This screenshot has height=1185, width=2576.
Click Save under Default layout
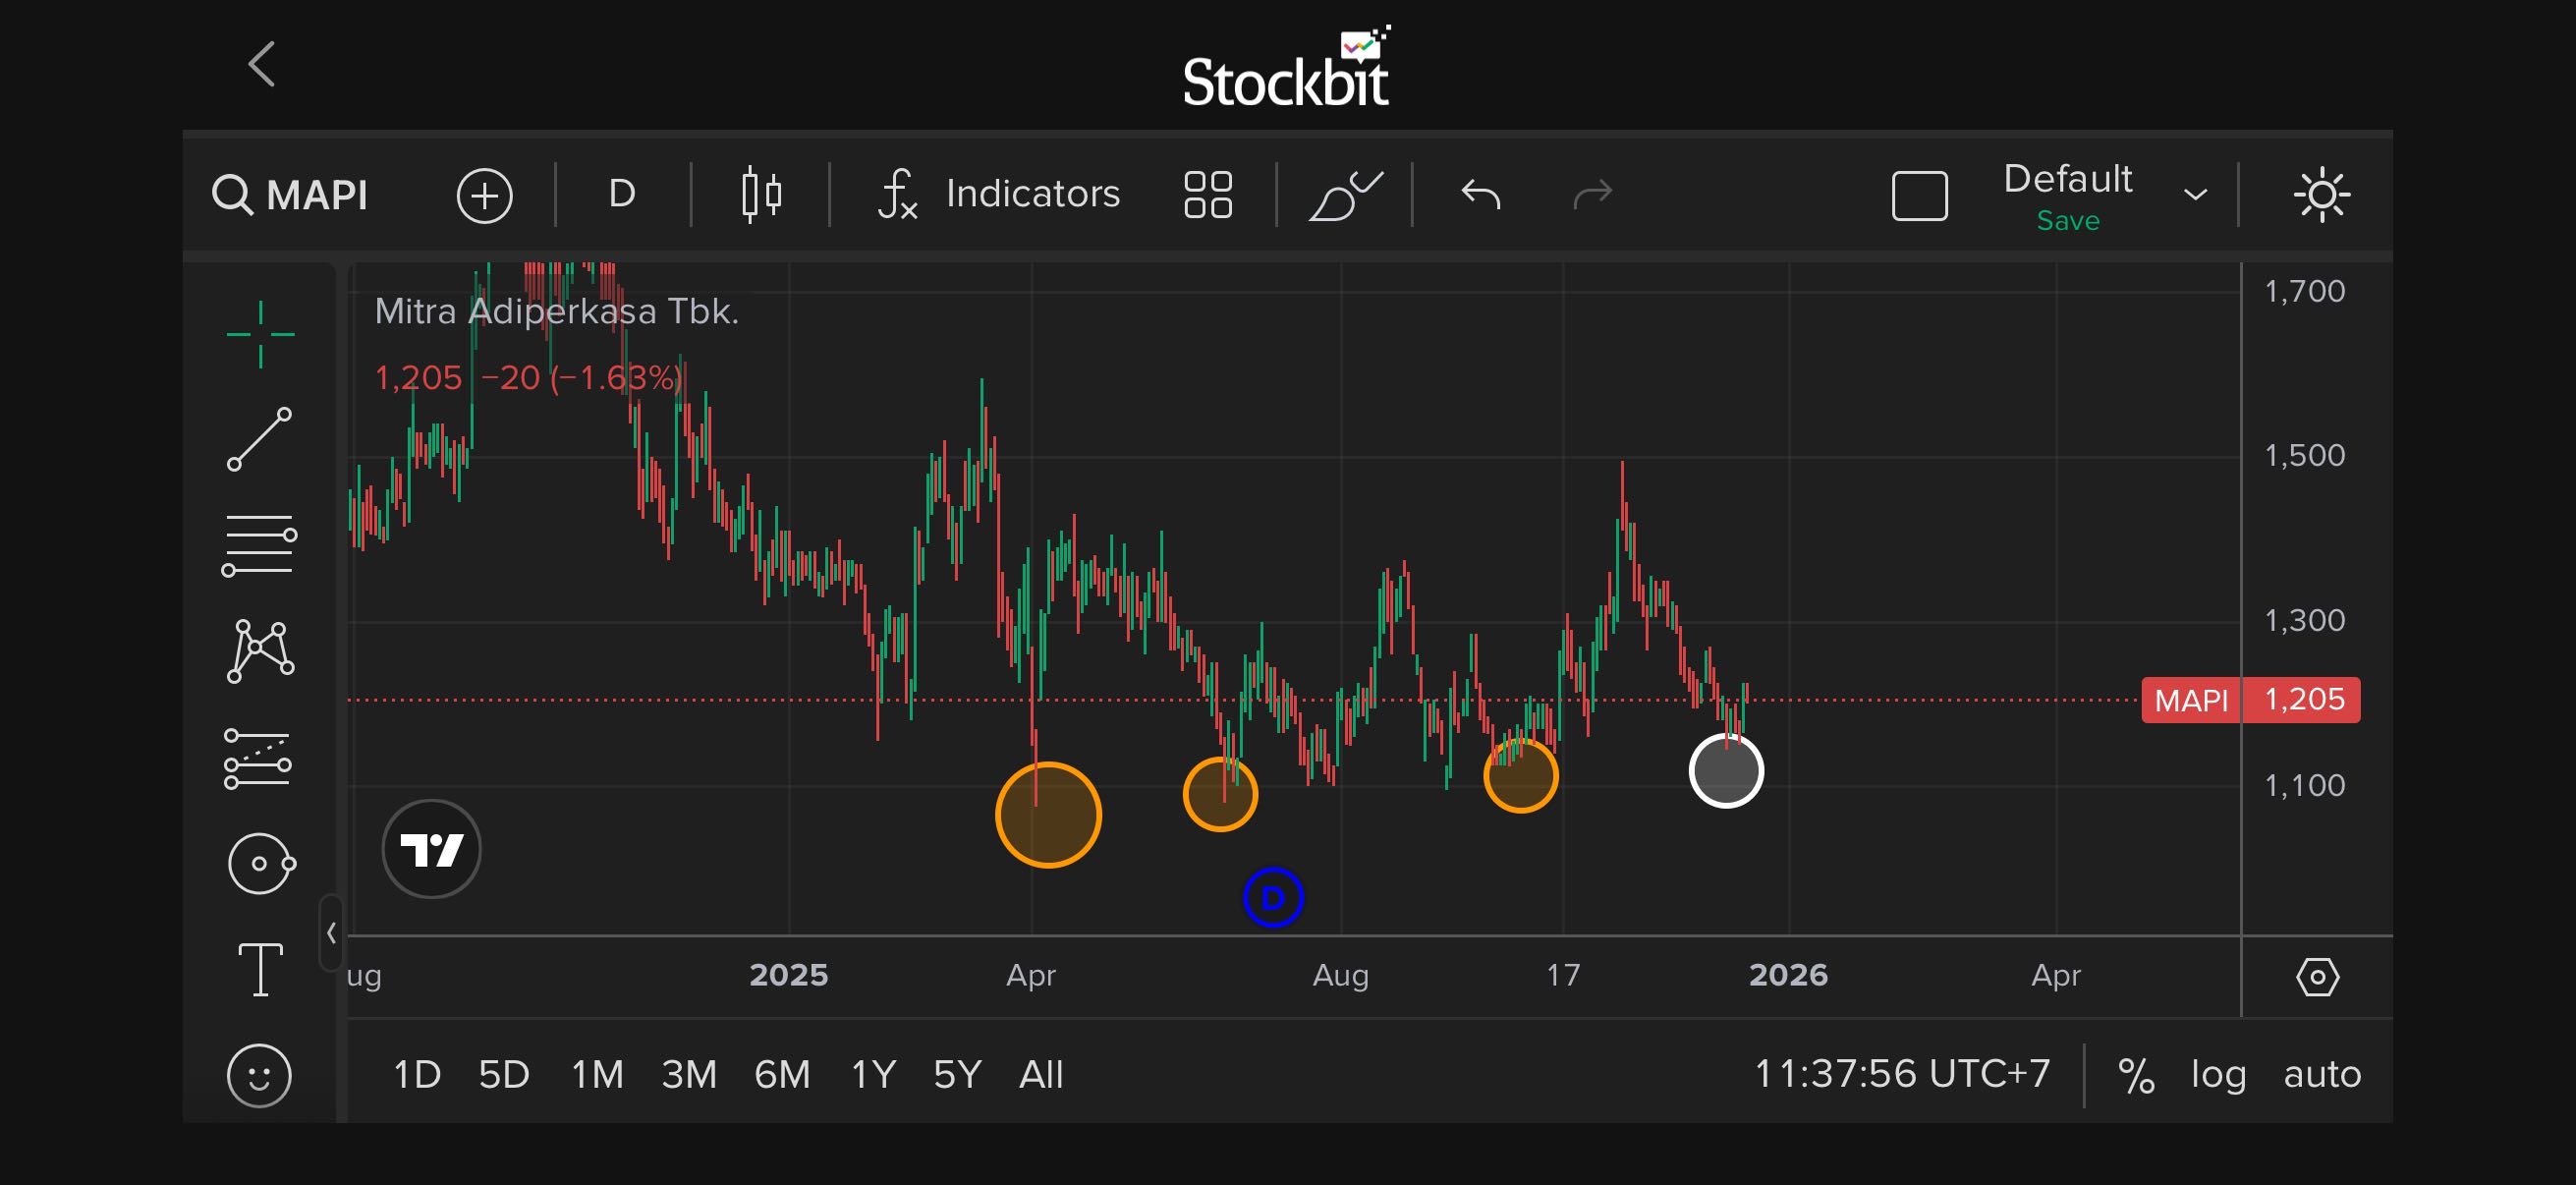[2068, 221]
